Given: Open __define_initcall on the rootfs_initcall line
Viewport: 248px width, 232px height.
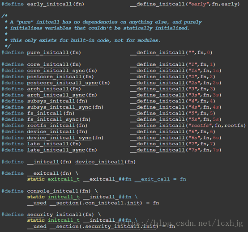Looking at the screenshot, I should (158, 126).
